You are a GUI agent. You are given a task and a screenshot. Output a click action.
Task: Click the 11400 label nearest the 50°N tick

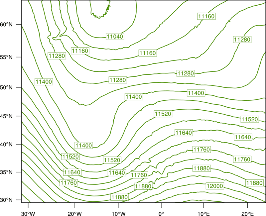(44, 82)
